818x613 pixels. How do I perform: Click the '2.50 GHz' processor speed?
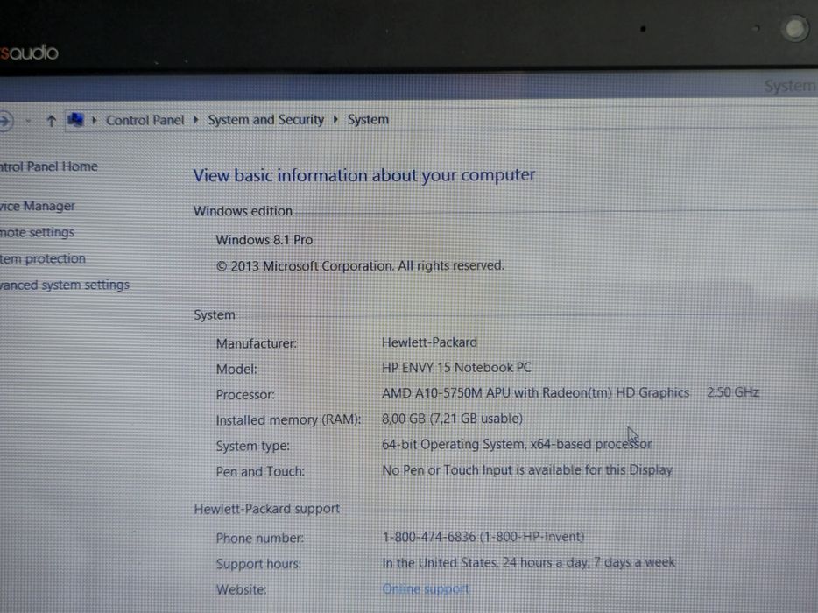(733, 391)
